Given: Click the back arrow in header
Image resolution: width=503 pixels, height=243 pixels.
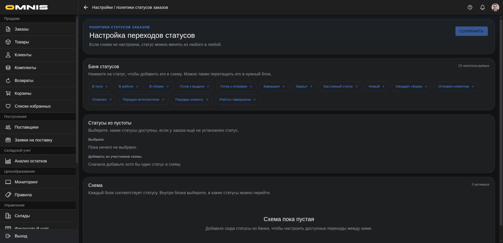Looking at the screenshot, I should (x=86, y=7).
